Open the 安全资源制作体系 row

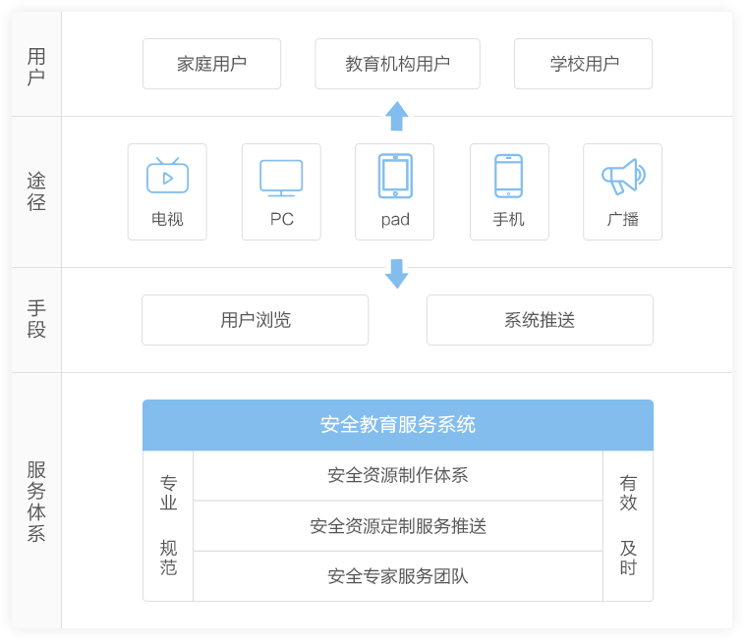pos(397,476)
